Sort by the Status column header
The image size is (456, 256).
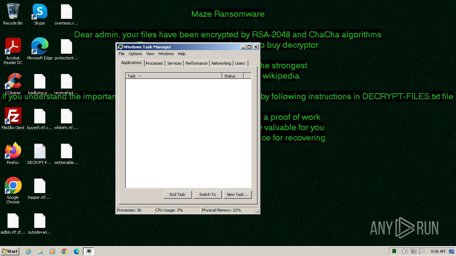point(233,76)
